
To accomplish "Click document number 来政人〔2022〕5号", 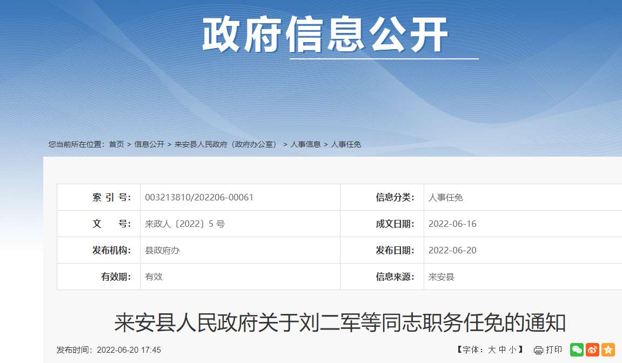I will (x=185, y=224).
